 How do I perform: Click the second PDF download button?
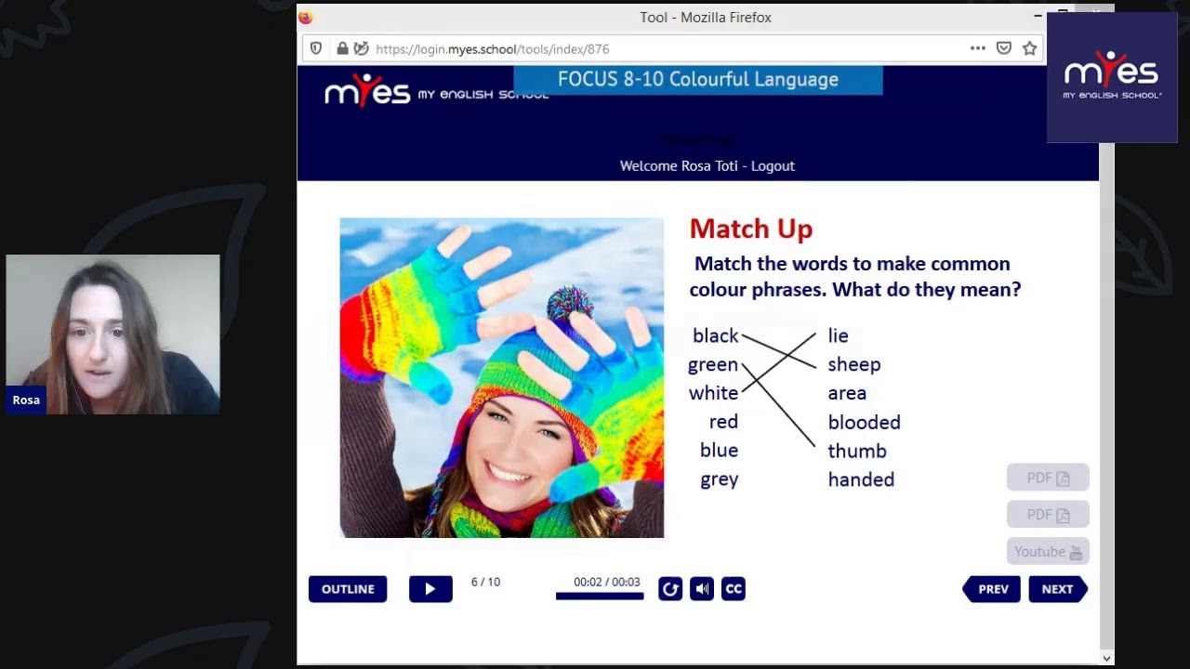click(1048, 515)
